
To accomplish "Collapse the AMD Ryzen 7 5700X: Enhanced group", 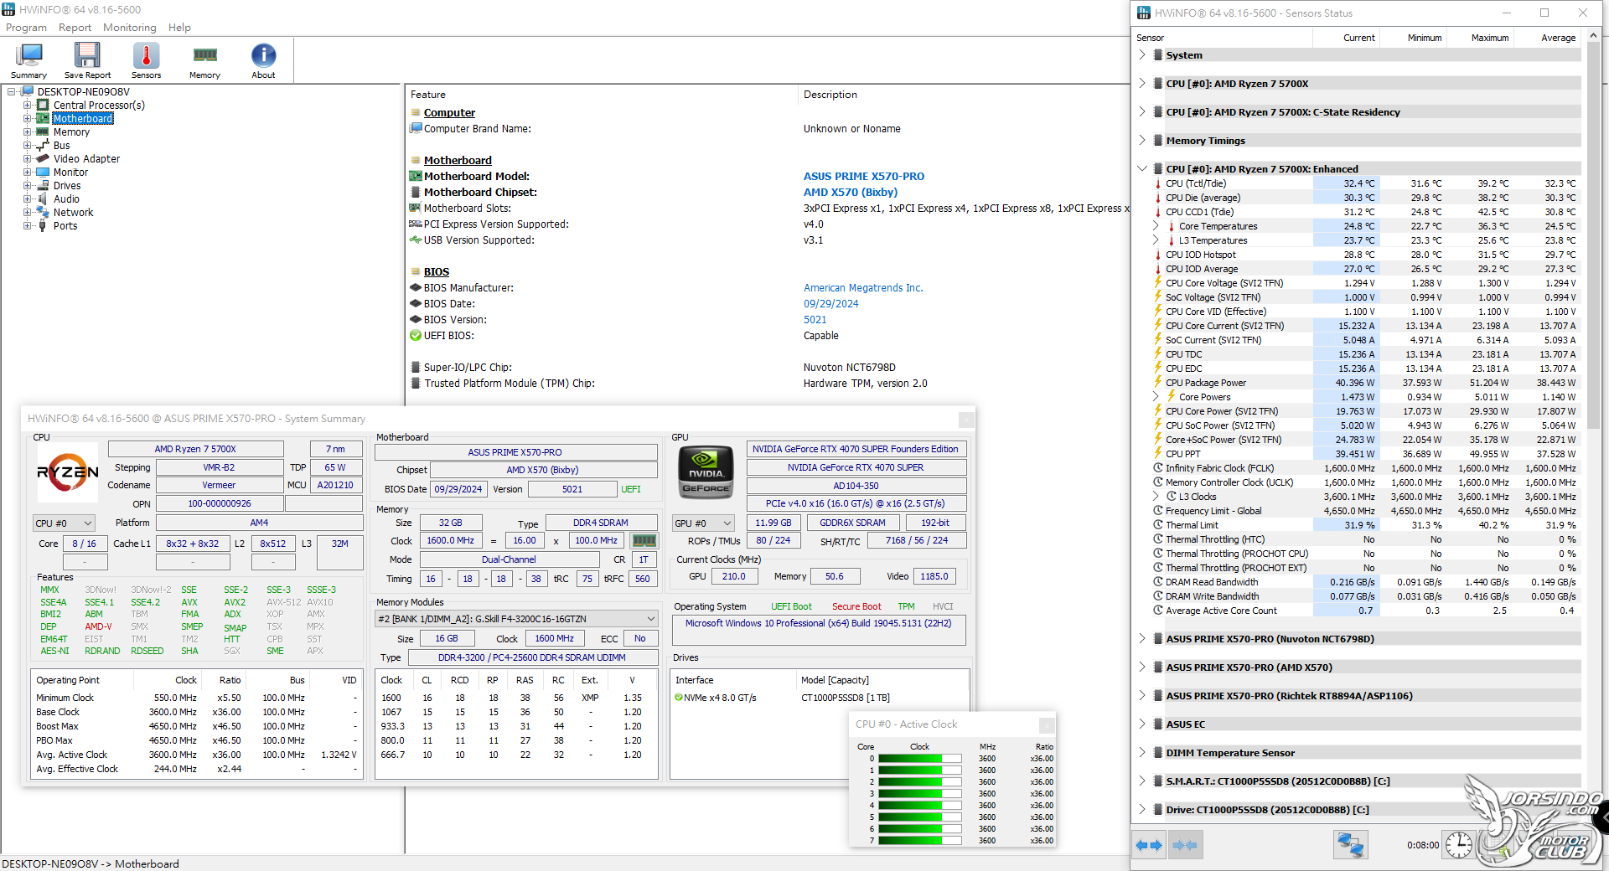I will pos(1142,169).
